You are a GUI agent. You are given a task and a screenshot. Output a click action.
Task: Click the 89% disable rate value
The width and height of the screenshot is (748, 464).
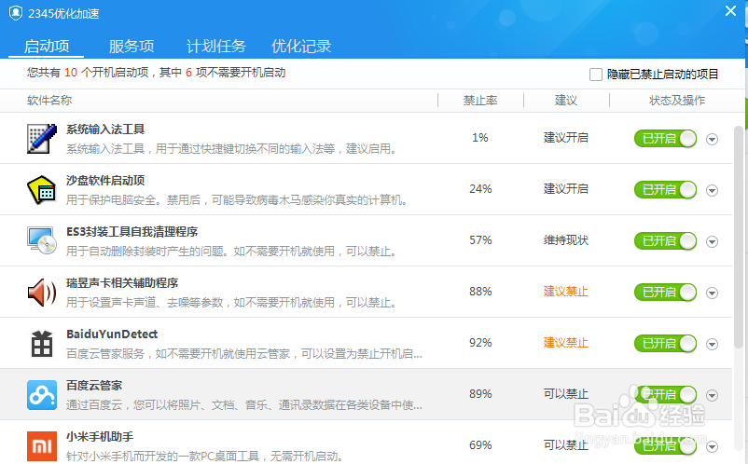coord(480,394)
